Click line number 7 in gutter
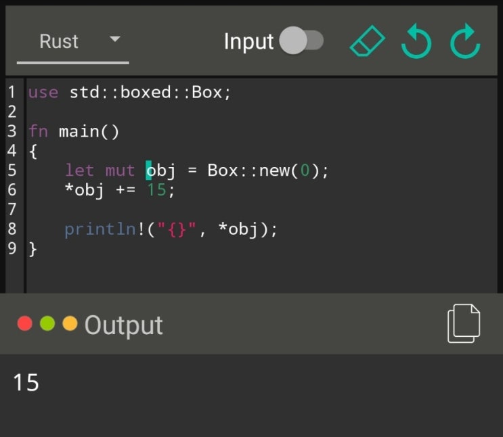The height and width of the screenshot is (437, 503). [x=12, y=209]
